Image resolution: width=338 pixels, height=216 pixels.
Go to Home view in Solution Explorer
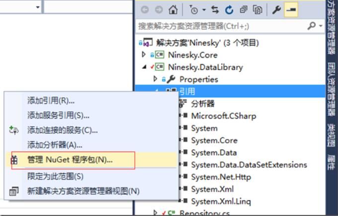click(x=173, y=10)
